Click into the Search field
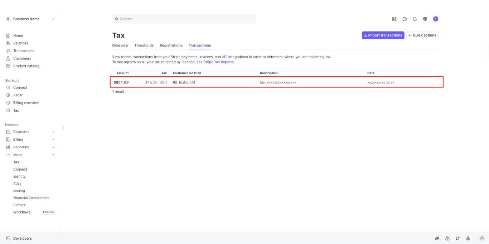The height and width of the screenshot is (244, 489). (184, 19)
